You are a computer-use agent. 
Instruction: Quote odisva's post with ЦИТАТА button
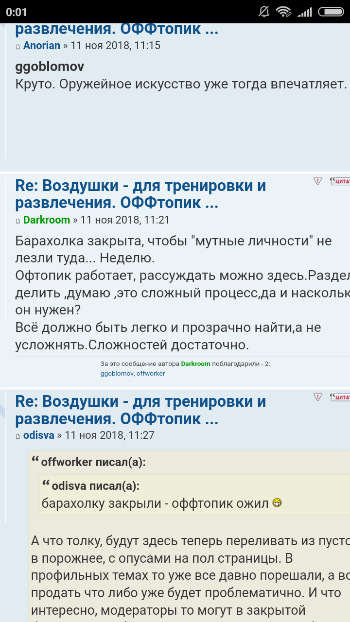(x=340, y=397)
